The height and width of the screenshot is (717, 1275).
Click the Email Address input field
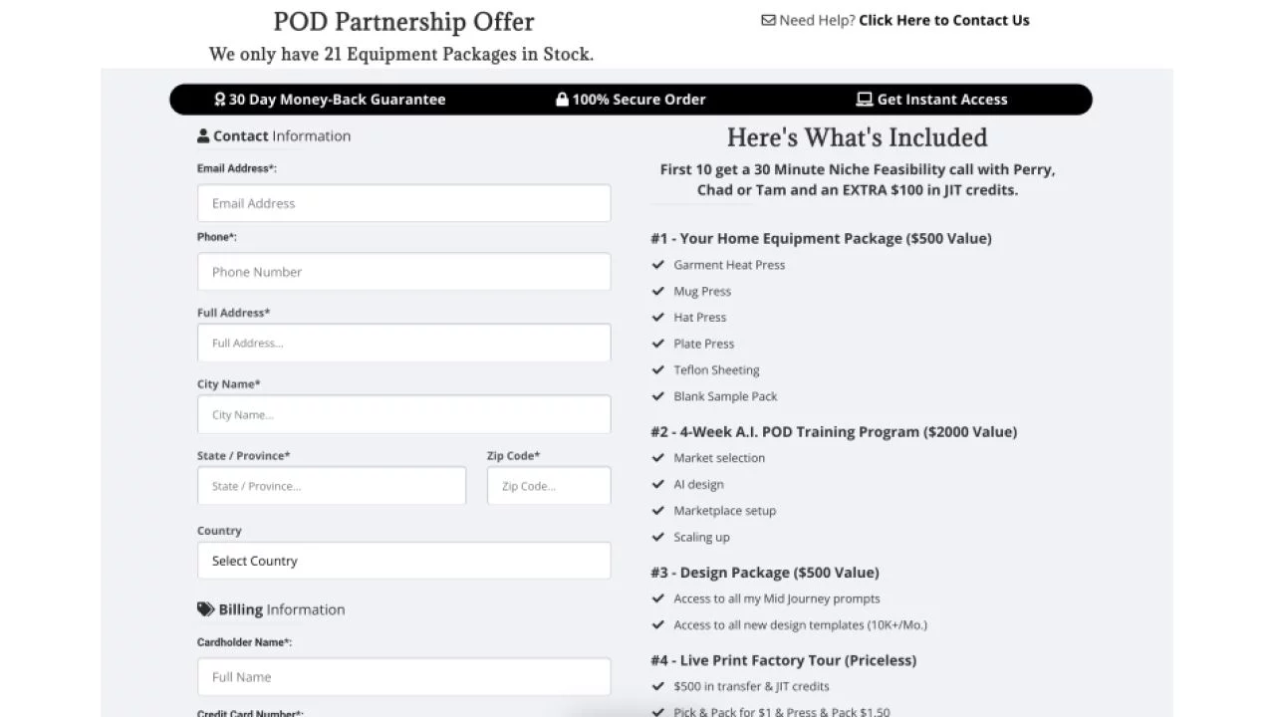pyautogui.click(x=403, y=203)
